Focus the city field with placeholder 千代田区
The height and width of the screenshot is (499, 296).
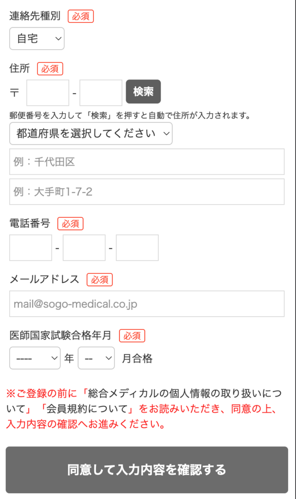coord(147,162)
